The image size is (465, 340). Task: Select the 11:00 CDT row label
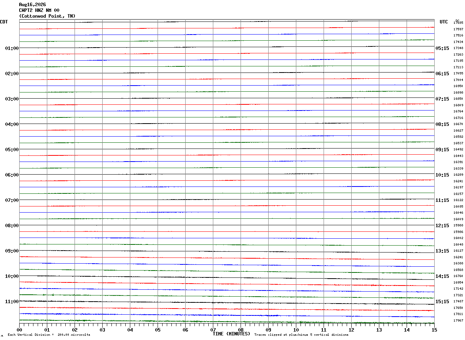[x=12, y=301]
